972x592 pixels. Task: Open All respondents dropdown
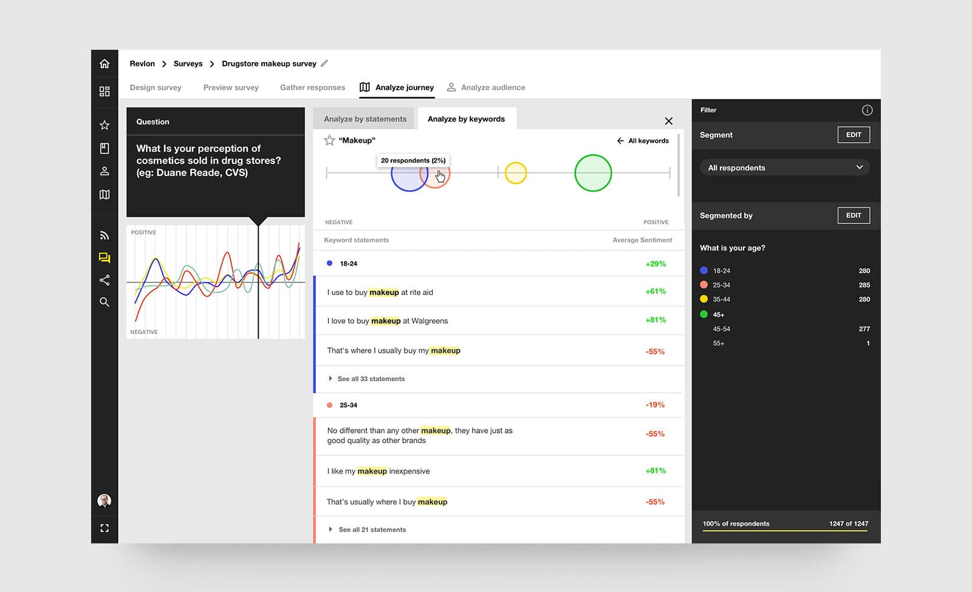[x=785, y=168]
